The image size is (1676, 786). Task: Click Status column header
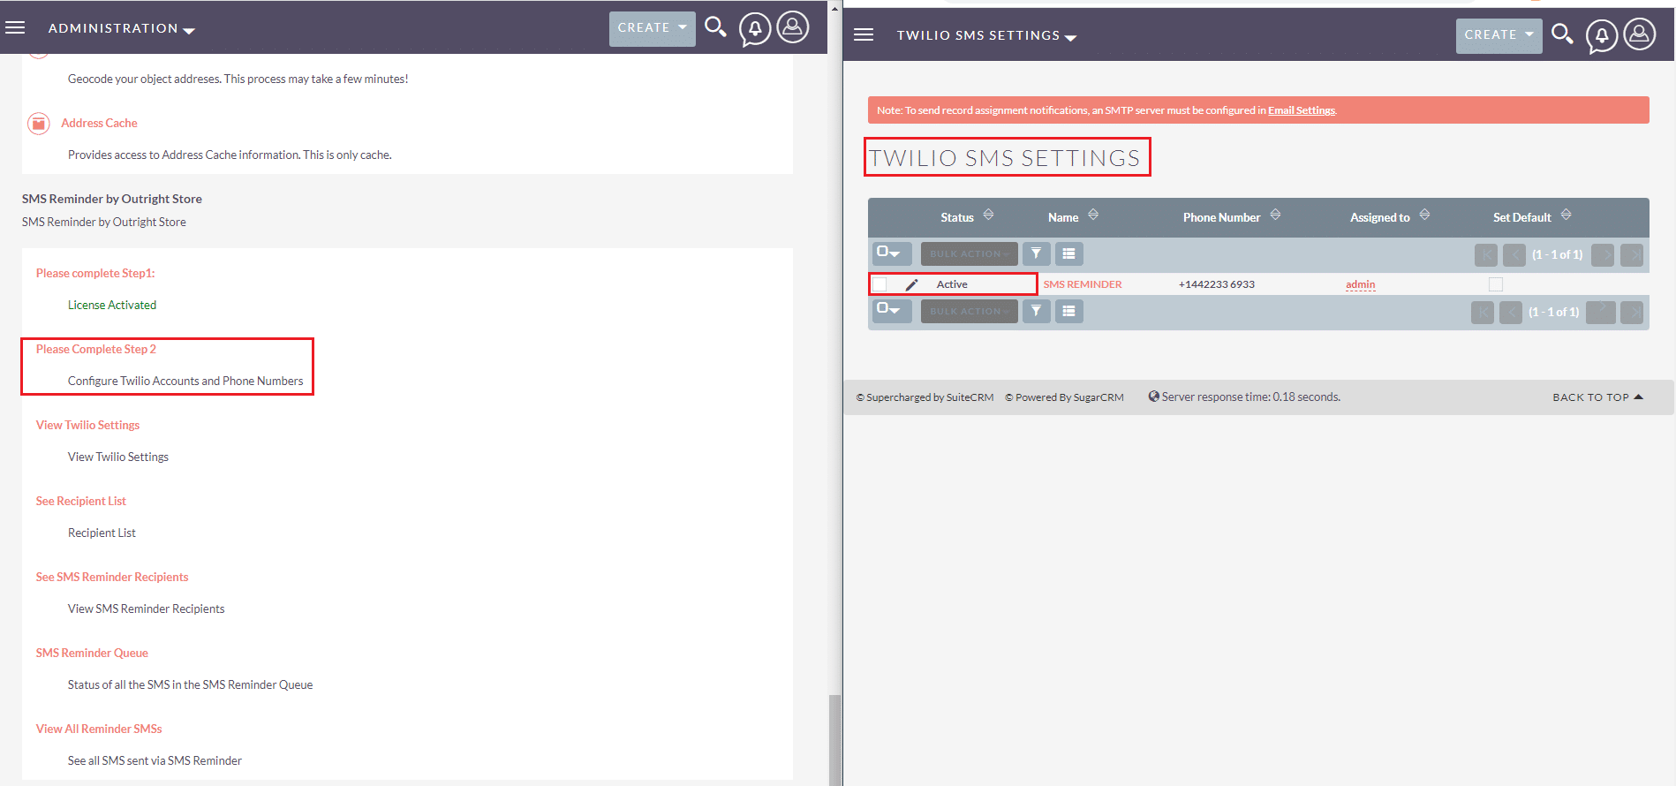tap(957, 217)
